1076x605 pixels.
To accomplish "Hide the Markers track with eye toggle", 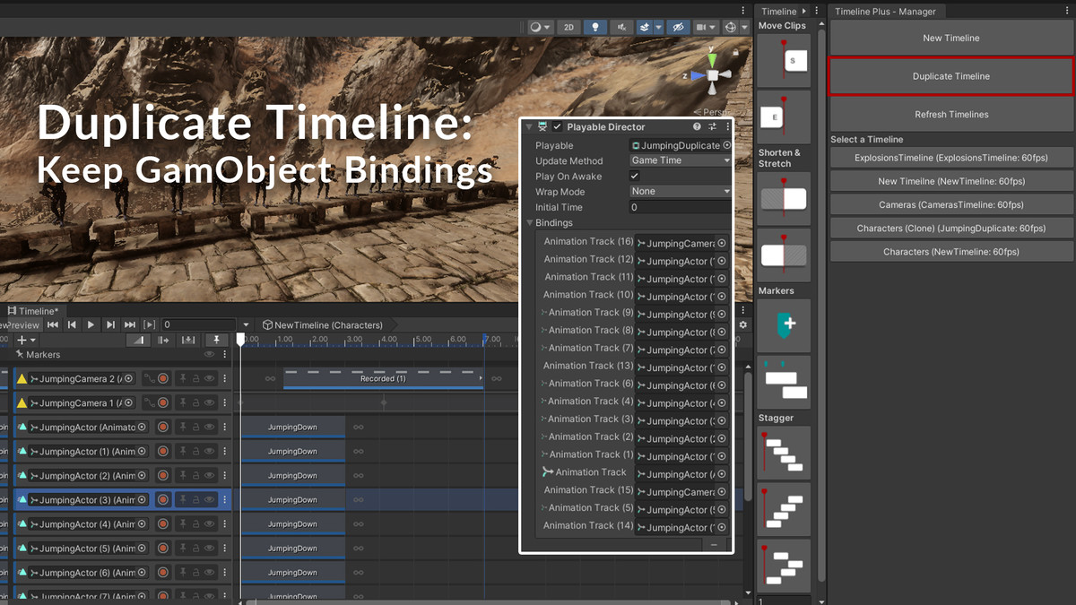I will click(x=210, y=354).
